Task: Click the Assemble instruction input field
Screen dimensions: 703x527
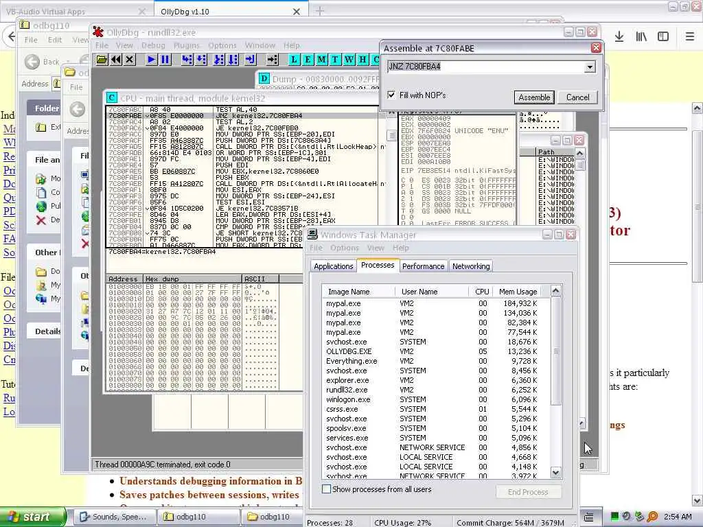Action: click(x=485, y=67)
